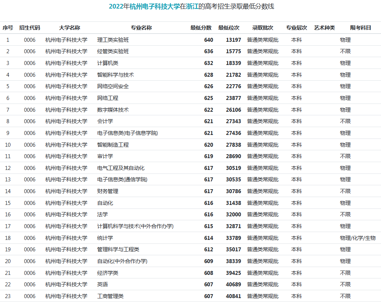381x302 pixels.
Task: Click the lowest score 632
Action: point(208,63)
